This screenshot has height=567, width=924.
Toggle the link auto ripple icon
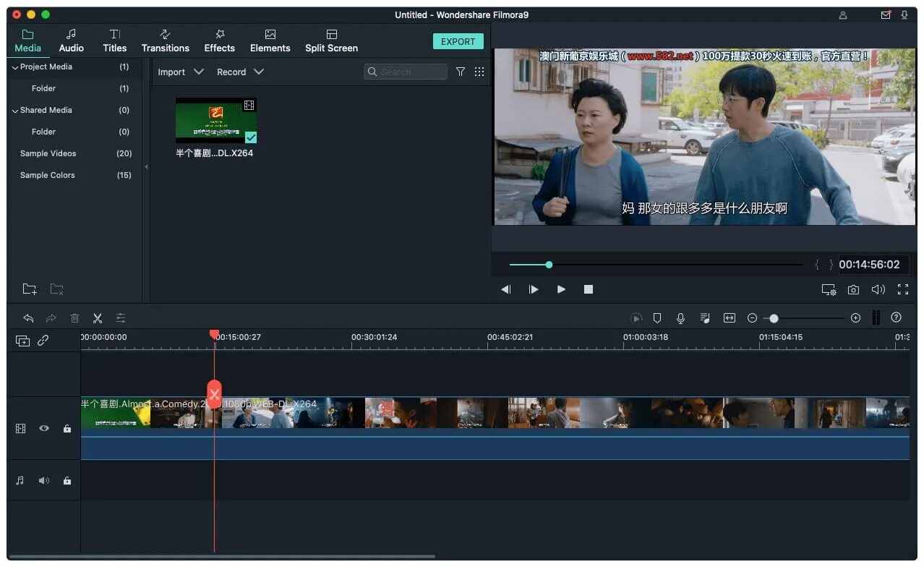(x=43, y=341)
